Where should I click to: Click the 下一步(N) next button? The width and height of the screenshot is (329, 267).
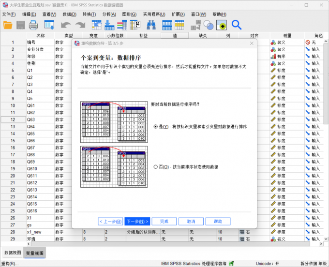(137, 222)
